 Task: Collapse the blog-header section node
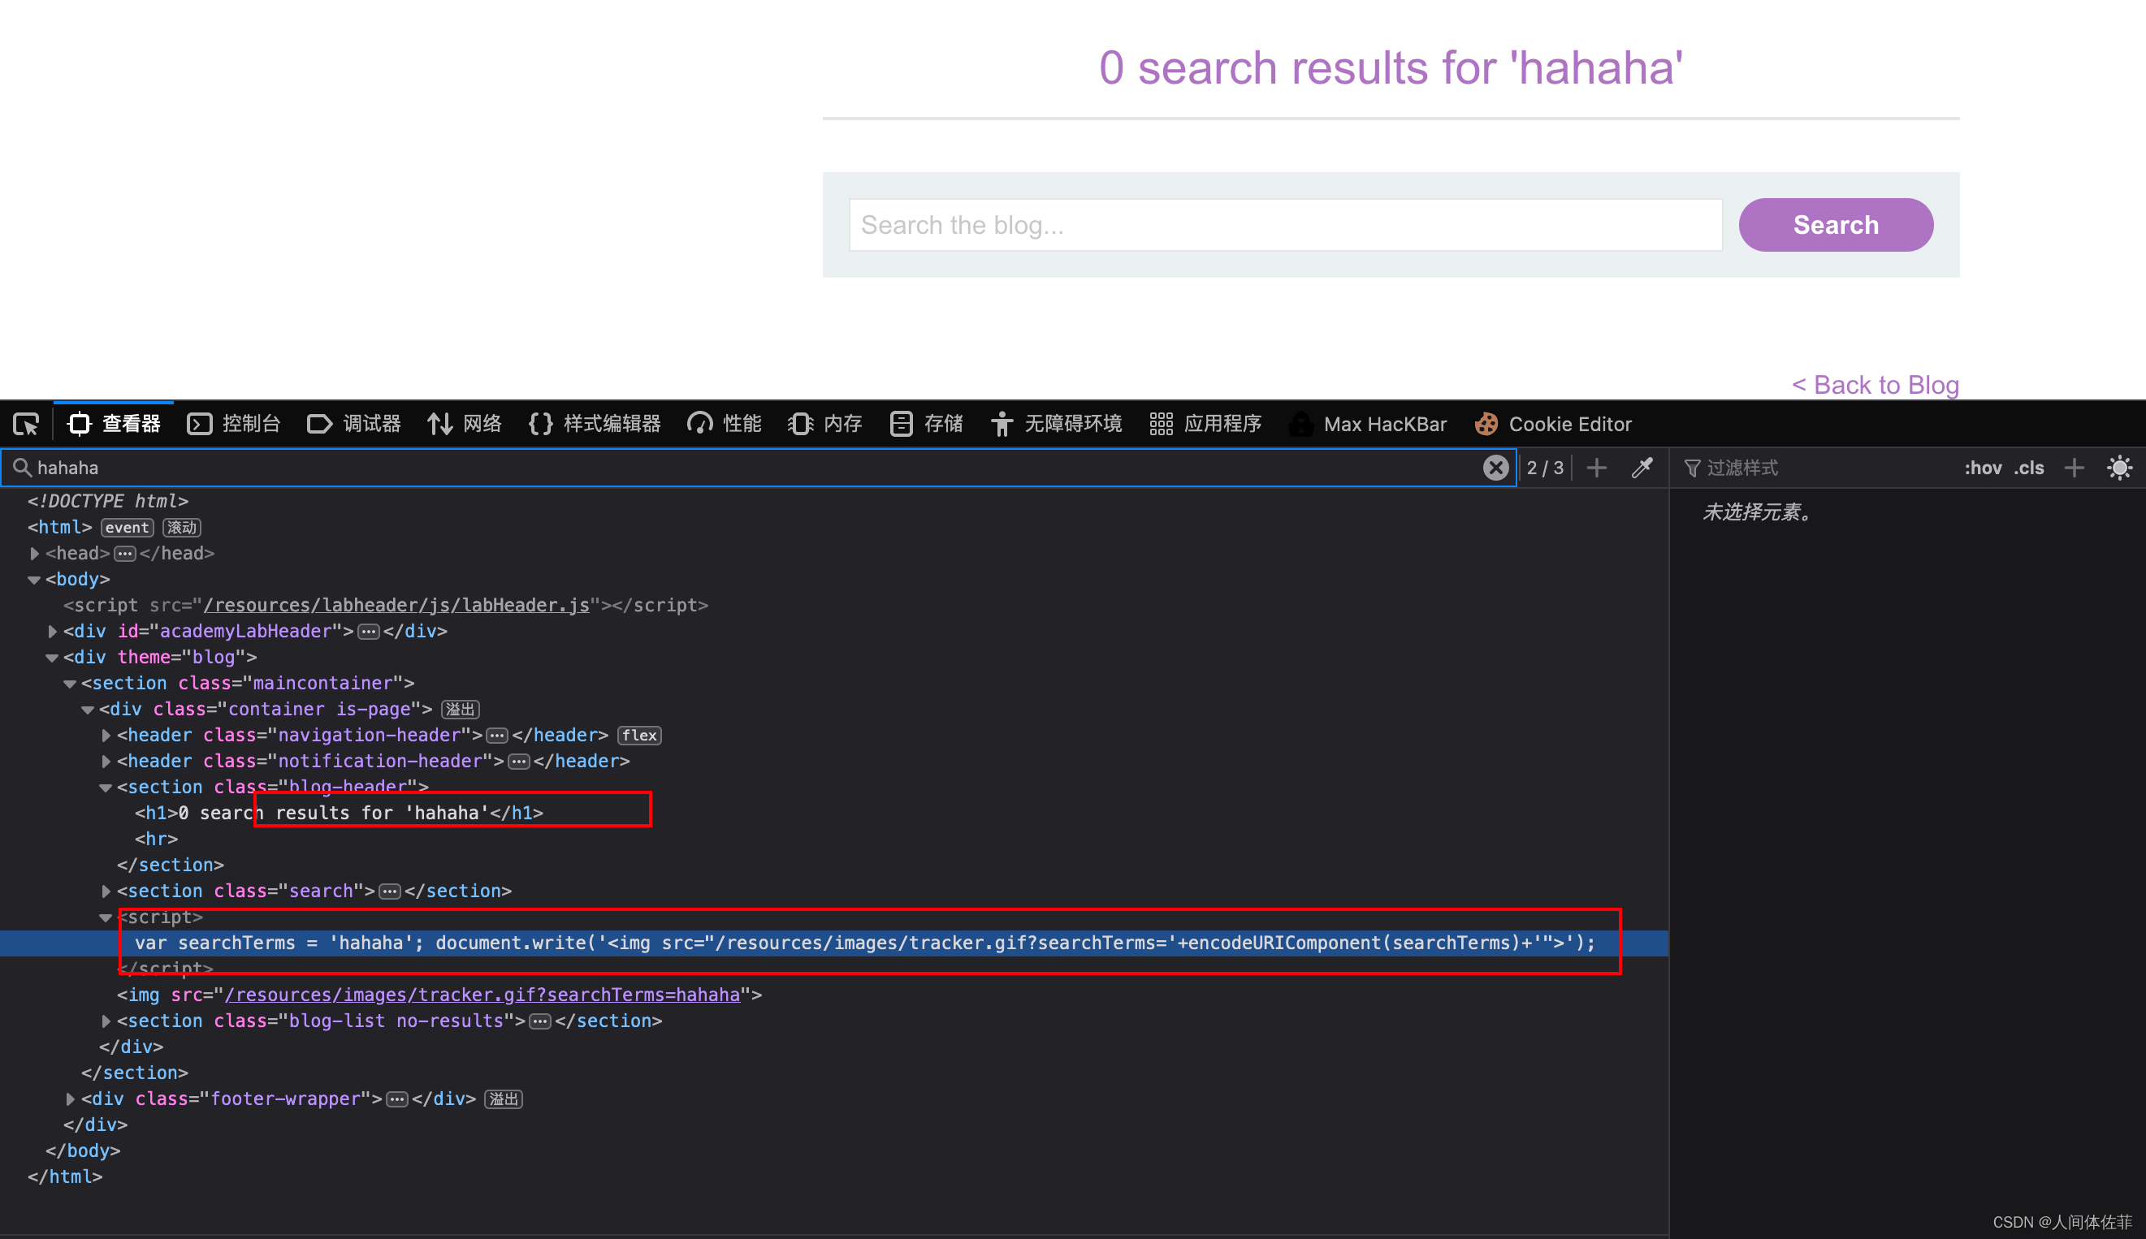106,787
